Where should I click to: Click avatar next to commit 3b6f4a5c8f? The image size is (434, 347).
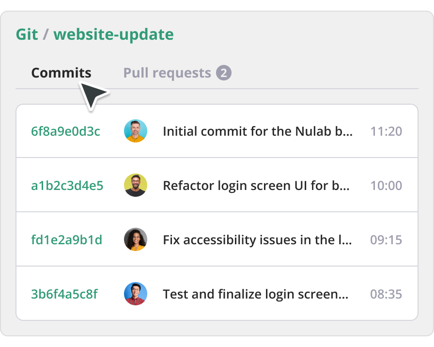click(x=136, y=294)
